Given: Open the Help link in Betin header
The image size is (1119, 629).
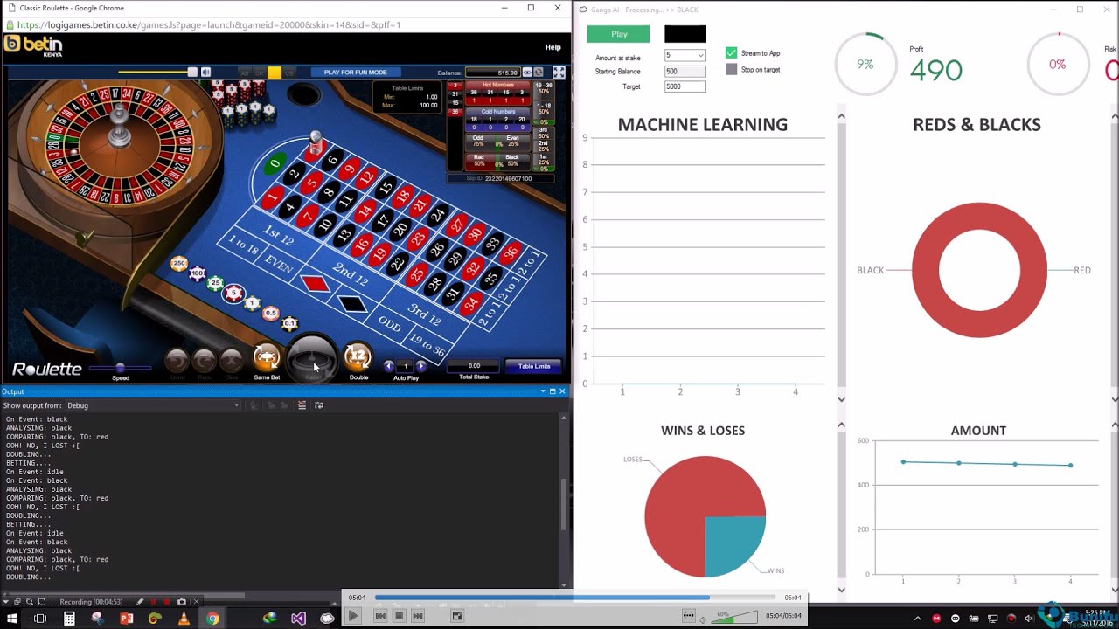Looking at the screenshot, I should 553,47.
